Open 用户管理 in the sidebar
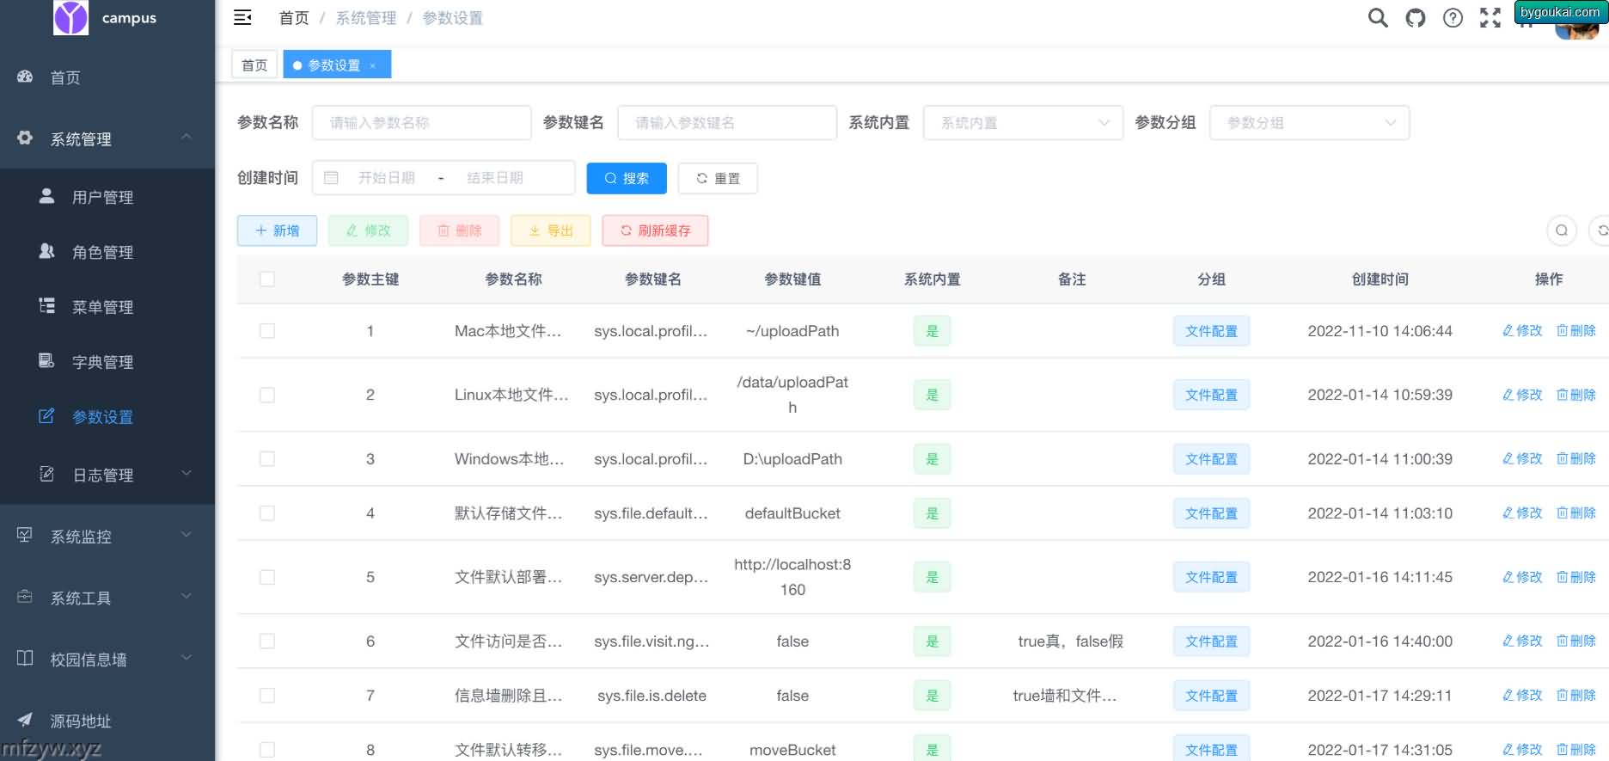The height and width of the screenshot is (761, 1609). [102, 197]
